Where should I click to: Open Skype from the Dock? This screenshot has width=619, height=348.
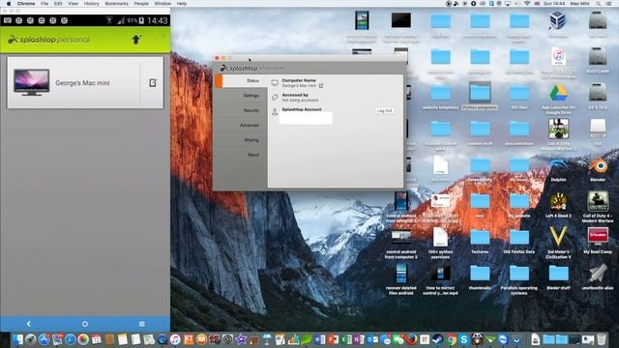coord(464,339)
